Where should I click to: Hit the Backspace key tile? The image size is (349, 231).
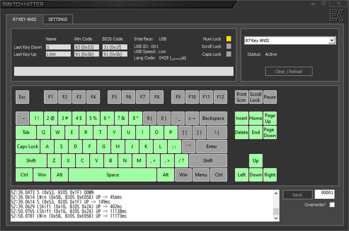tap(213, 118)
